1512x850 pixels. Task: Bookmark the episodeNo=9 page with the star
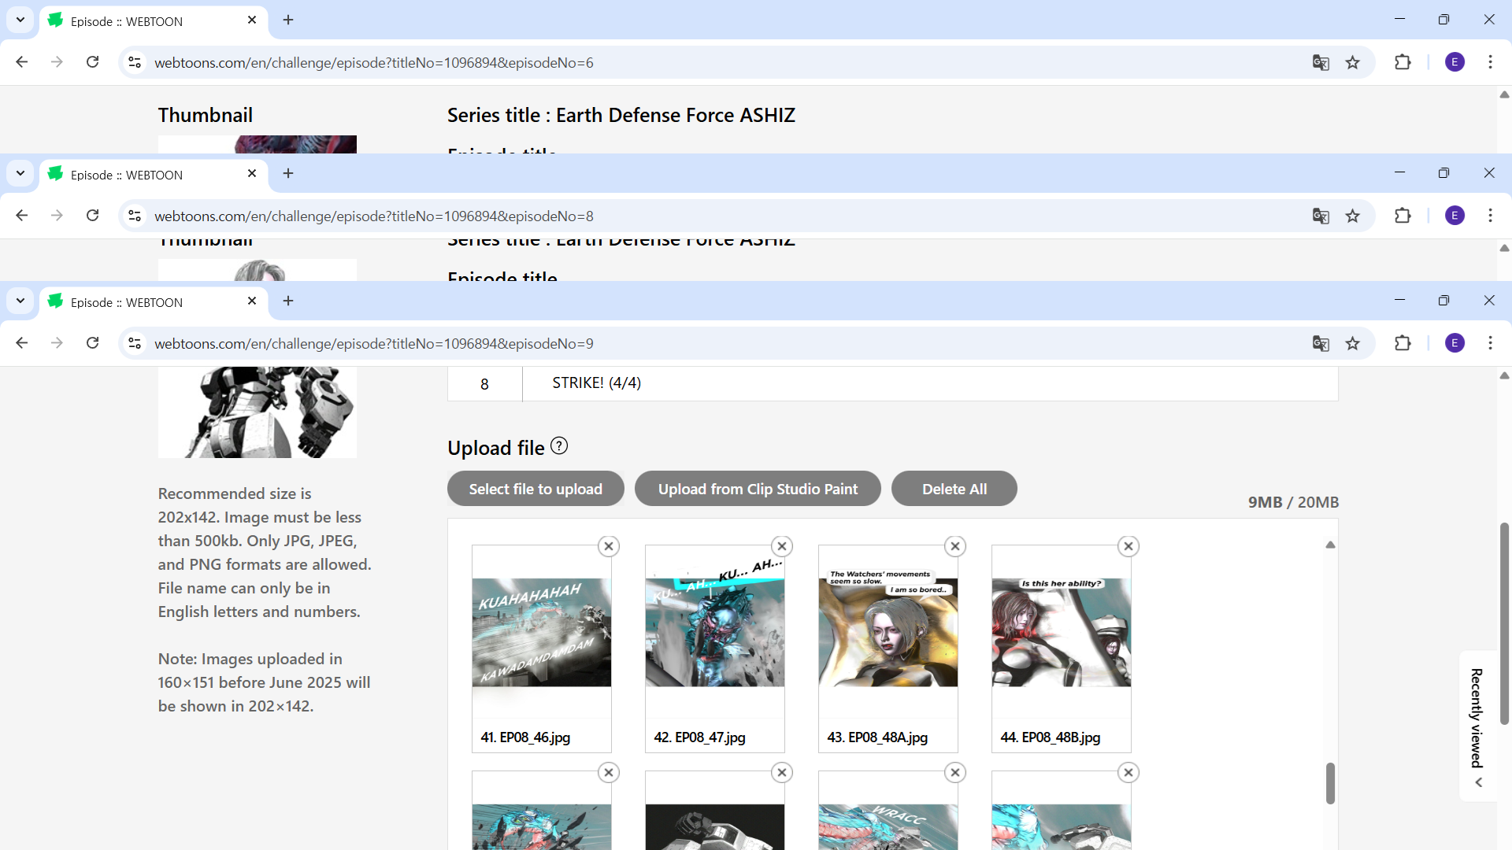tap(1353, 343)
